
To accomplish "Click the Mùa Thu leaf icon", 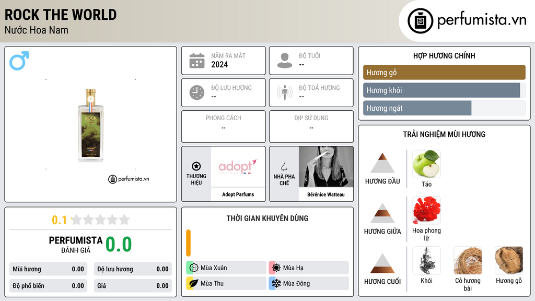I will coord(194,283).
